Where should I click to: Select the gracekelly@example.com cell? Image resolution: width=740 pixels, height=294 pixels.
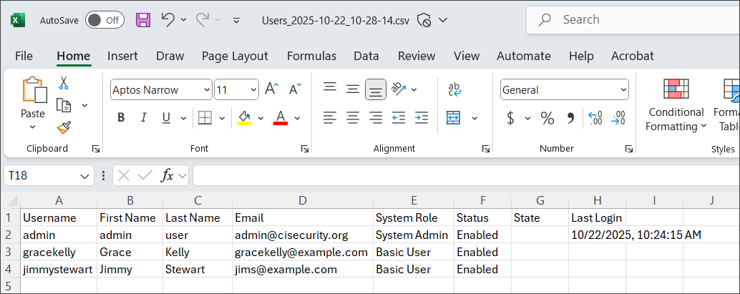pyautogui.click(x=302, y=252)
